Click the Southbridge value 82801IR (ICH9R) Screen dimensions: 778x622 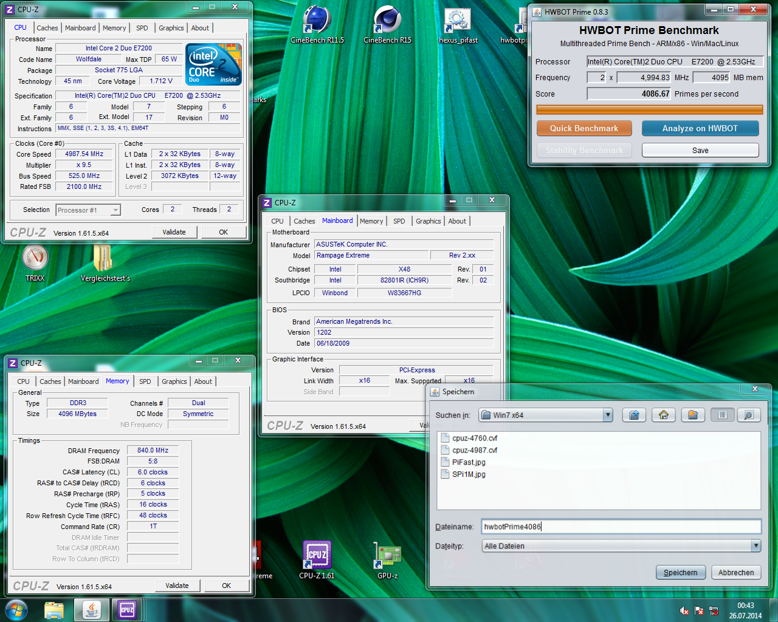[x=404, y=280]
